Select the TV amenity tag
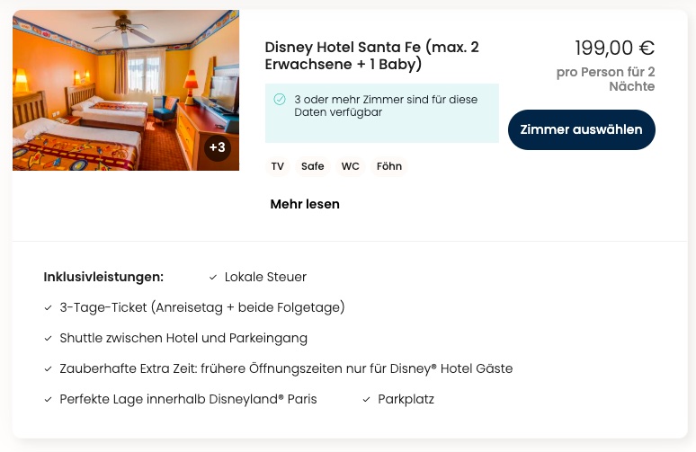 tap(278, 166)
